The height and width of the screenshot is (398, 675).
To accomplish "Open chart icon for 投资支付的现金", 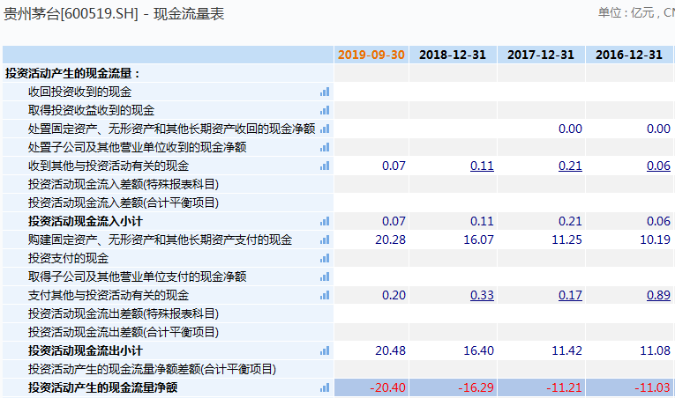I will click(x=324, y=258).
